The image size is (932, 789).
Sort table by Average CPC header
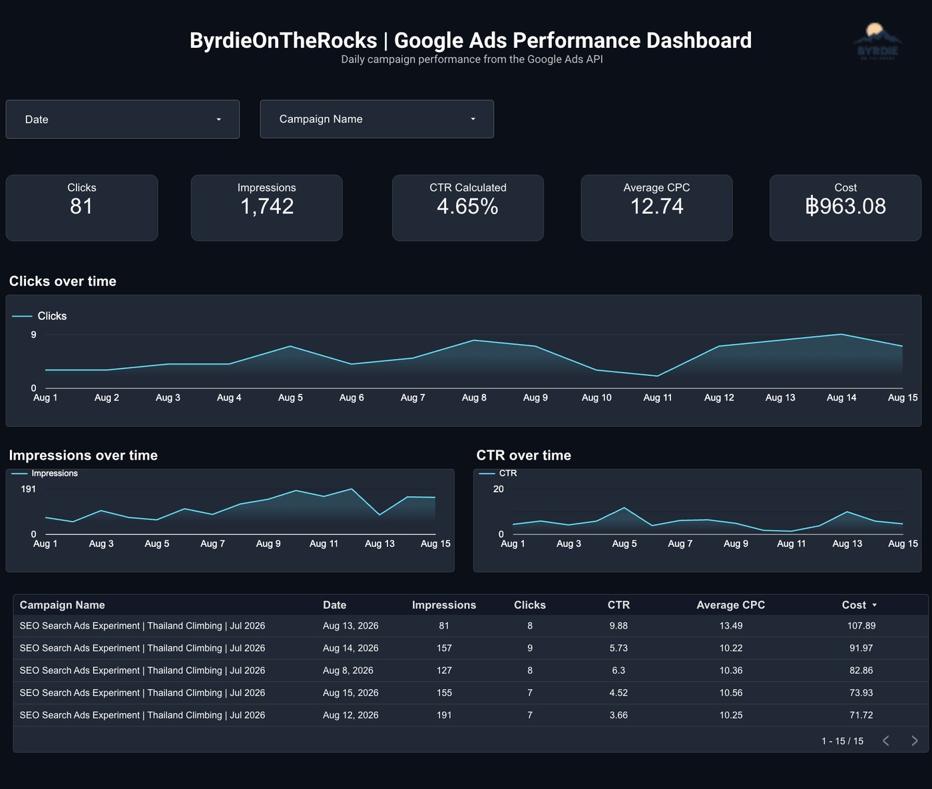pyautogui.click(x=731, y=605)
